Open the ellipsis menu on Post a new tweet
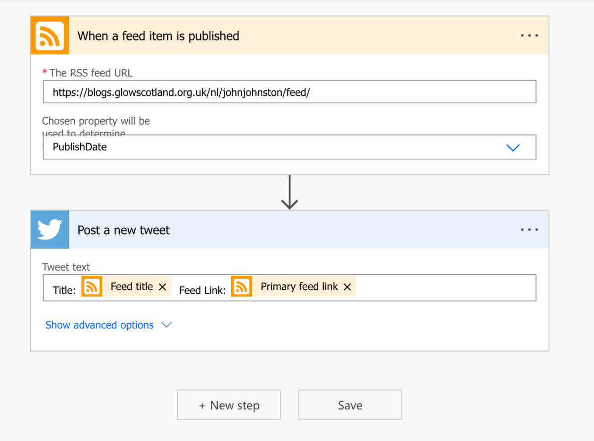 529,229
